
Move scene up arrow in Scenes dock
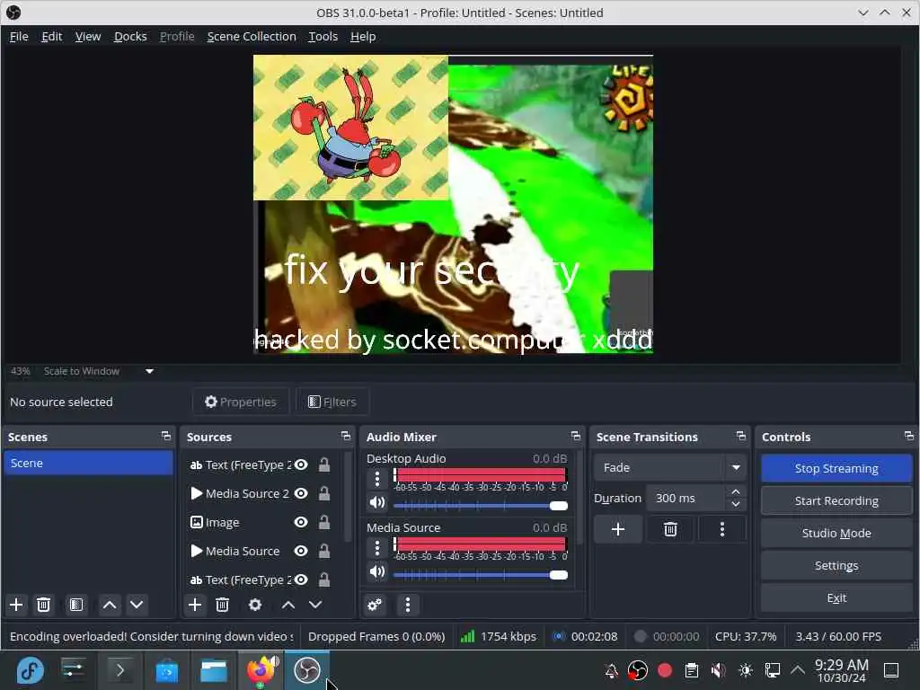110,605
